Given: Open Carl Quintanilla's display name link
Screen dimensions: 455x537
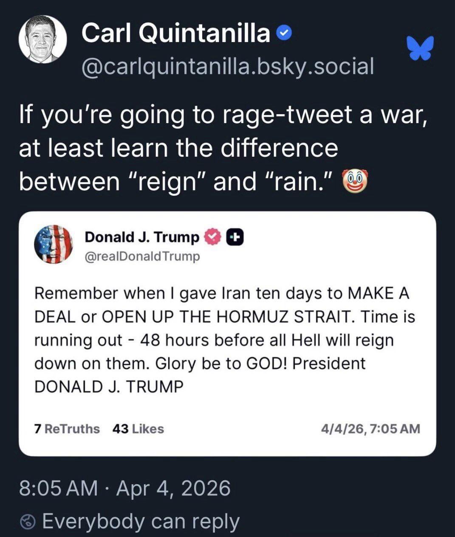Looking at the screenshot, I should pos(175,33).
